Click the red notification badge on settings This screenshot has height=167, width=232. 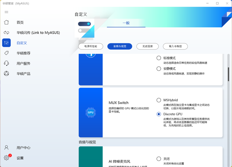pyautogui.click(x=10, y=155)
